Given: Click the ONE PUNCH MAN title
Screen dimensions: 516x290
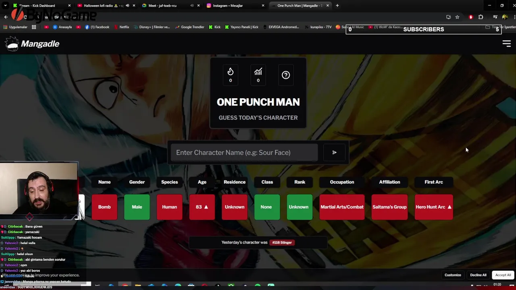Looking at the screenshot, I should (x=258, y=102).
